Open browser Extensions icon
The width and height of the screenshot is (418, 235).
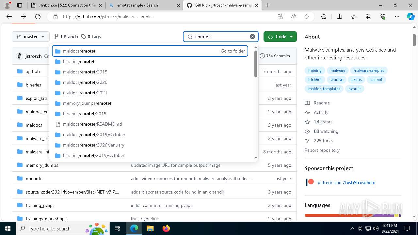click(x=324, y=17)
